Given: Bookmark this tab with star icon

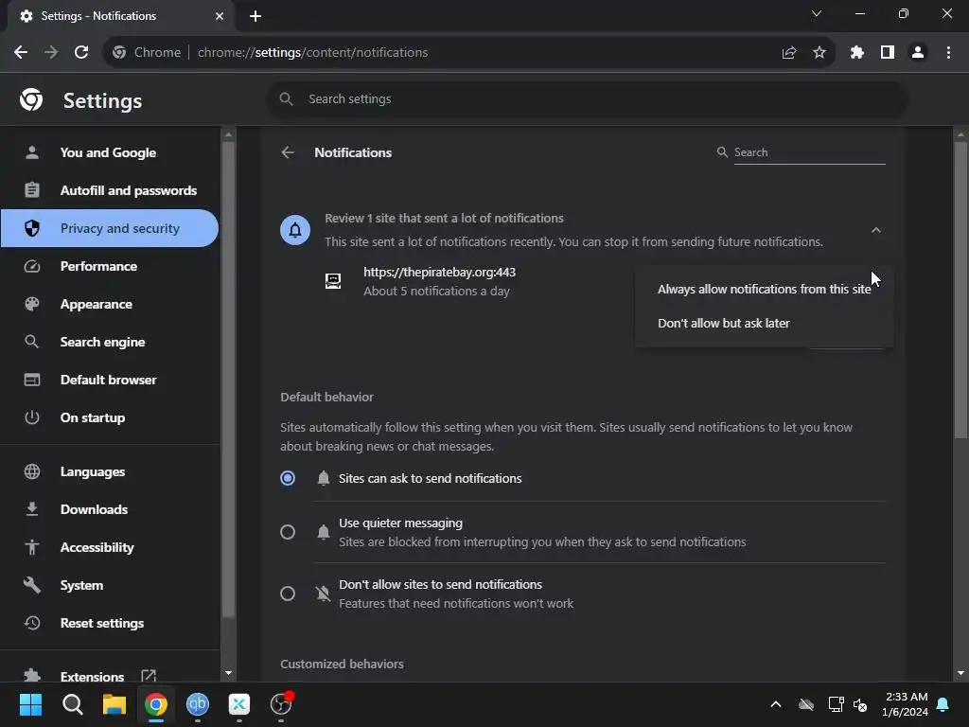Looking at the screenshot, I should pyautogui.click(x=819, y=53).
